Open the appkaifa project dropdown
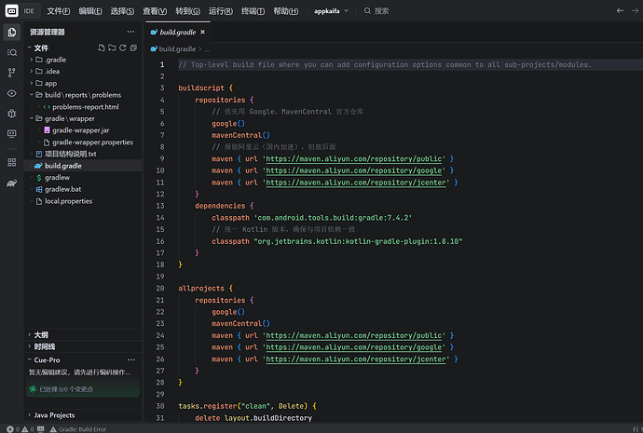 click(331, 11)
